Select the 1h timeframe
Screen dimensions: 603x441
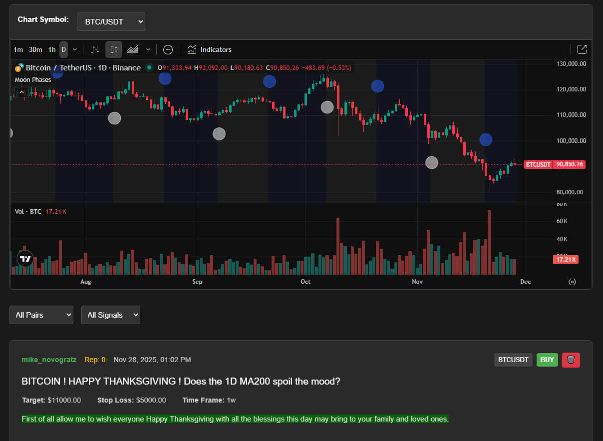[51, 49]
